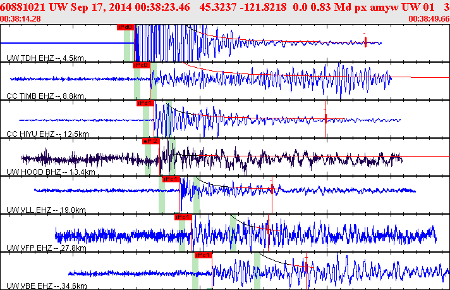The width and height of the screenshot is (450, 290).
Task: Click the event ID 60881021 in header
Action: tap(23, 7)
